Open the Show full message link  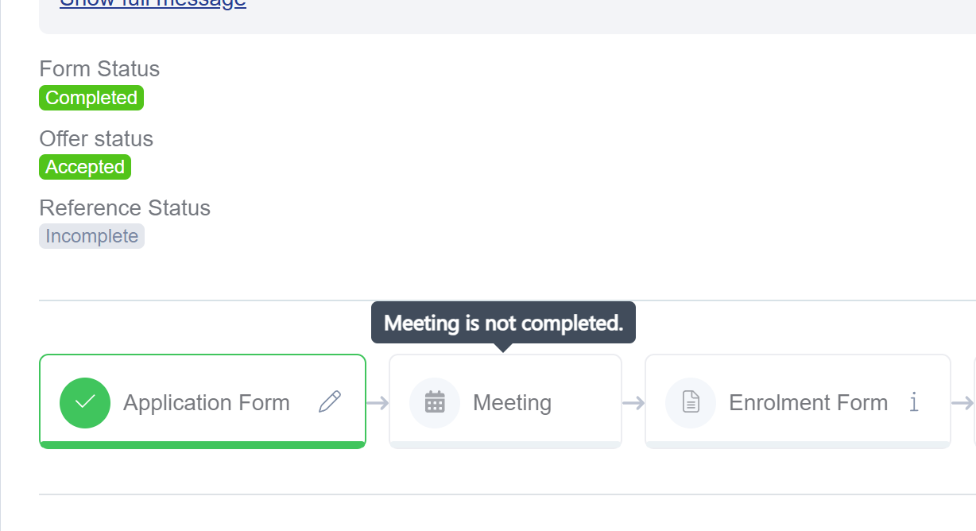(153, 4)
